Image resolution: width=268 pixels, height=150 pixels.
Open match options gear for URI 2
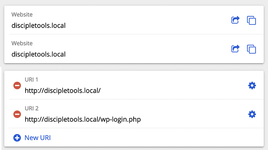pos(252,114)
